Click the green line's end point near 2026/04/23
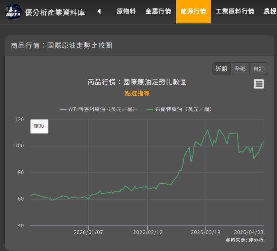 pos(264,142)
